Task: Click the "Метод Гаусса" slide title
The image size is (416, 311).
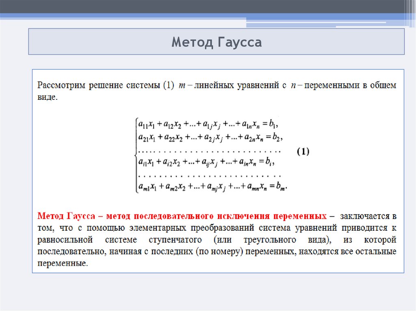Action: pyautogui.click(x=216, y=42)
